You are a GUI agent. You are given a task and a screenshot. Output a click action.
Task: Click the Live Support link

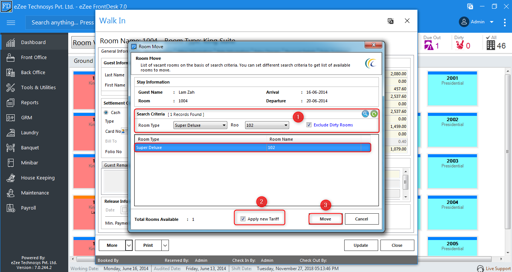[498, 269]
